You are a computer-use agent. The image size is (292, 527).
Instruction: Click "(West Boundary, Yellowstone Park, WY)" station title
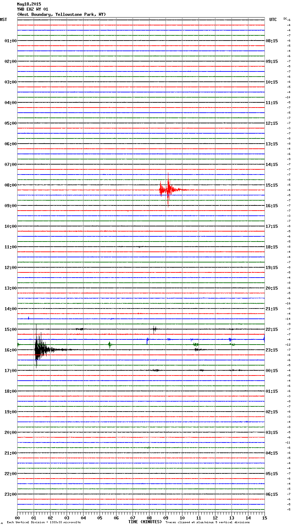click(61, 14)
